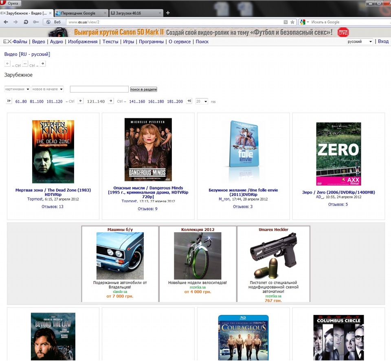Bookmark the page with the star icon

pos(292,22)
